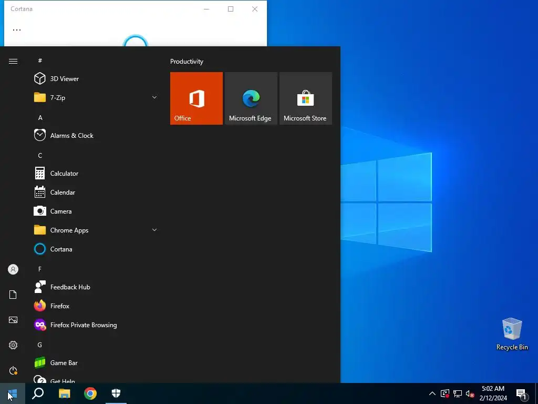The width and height of the screenshot is (538, 404).
Task: Open the user account icon
Action: pos(13,269)
